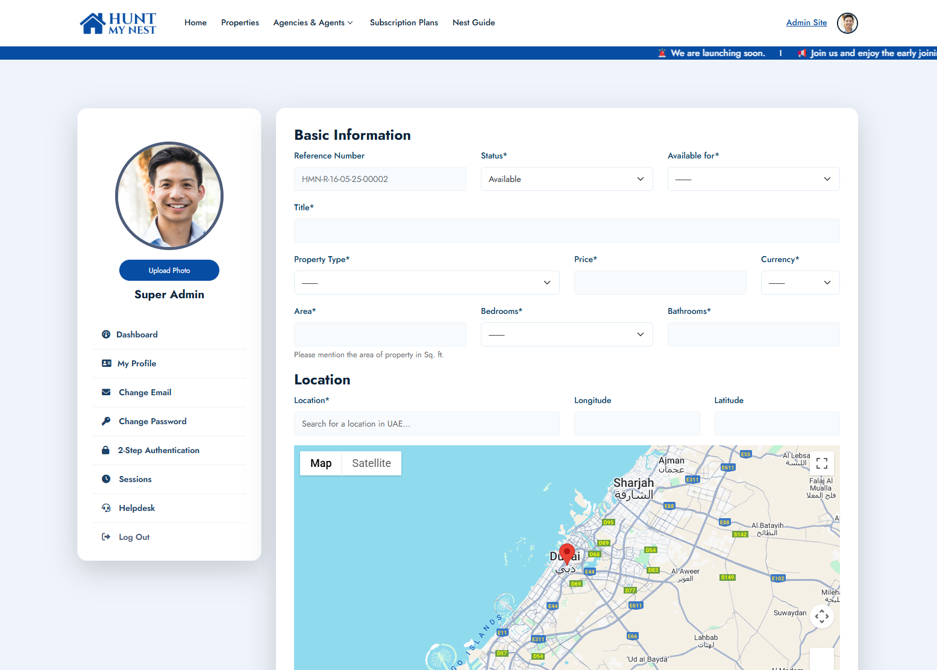Click the Hunt My Nest logo
This screenshot has height=670, width=937.
[x=118, y=23]
